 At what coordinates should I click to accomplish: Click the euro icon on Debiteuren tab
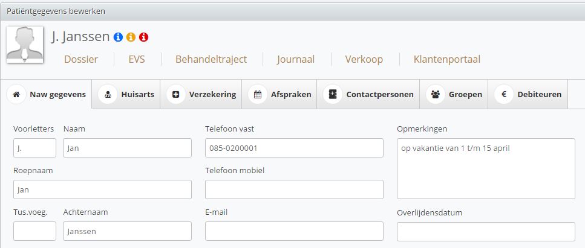click(x=504, y=95)
